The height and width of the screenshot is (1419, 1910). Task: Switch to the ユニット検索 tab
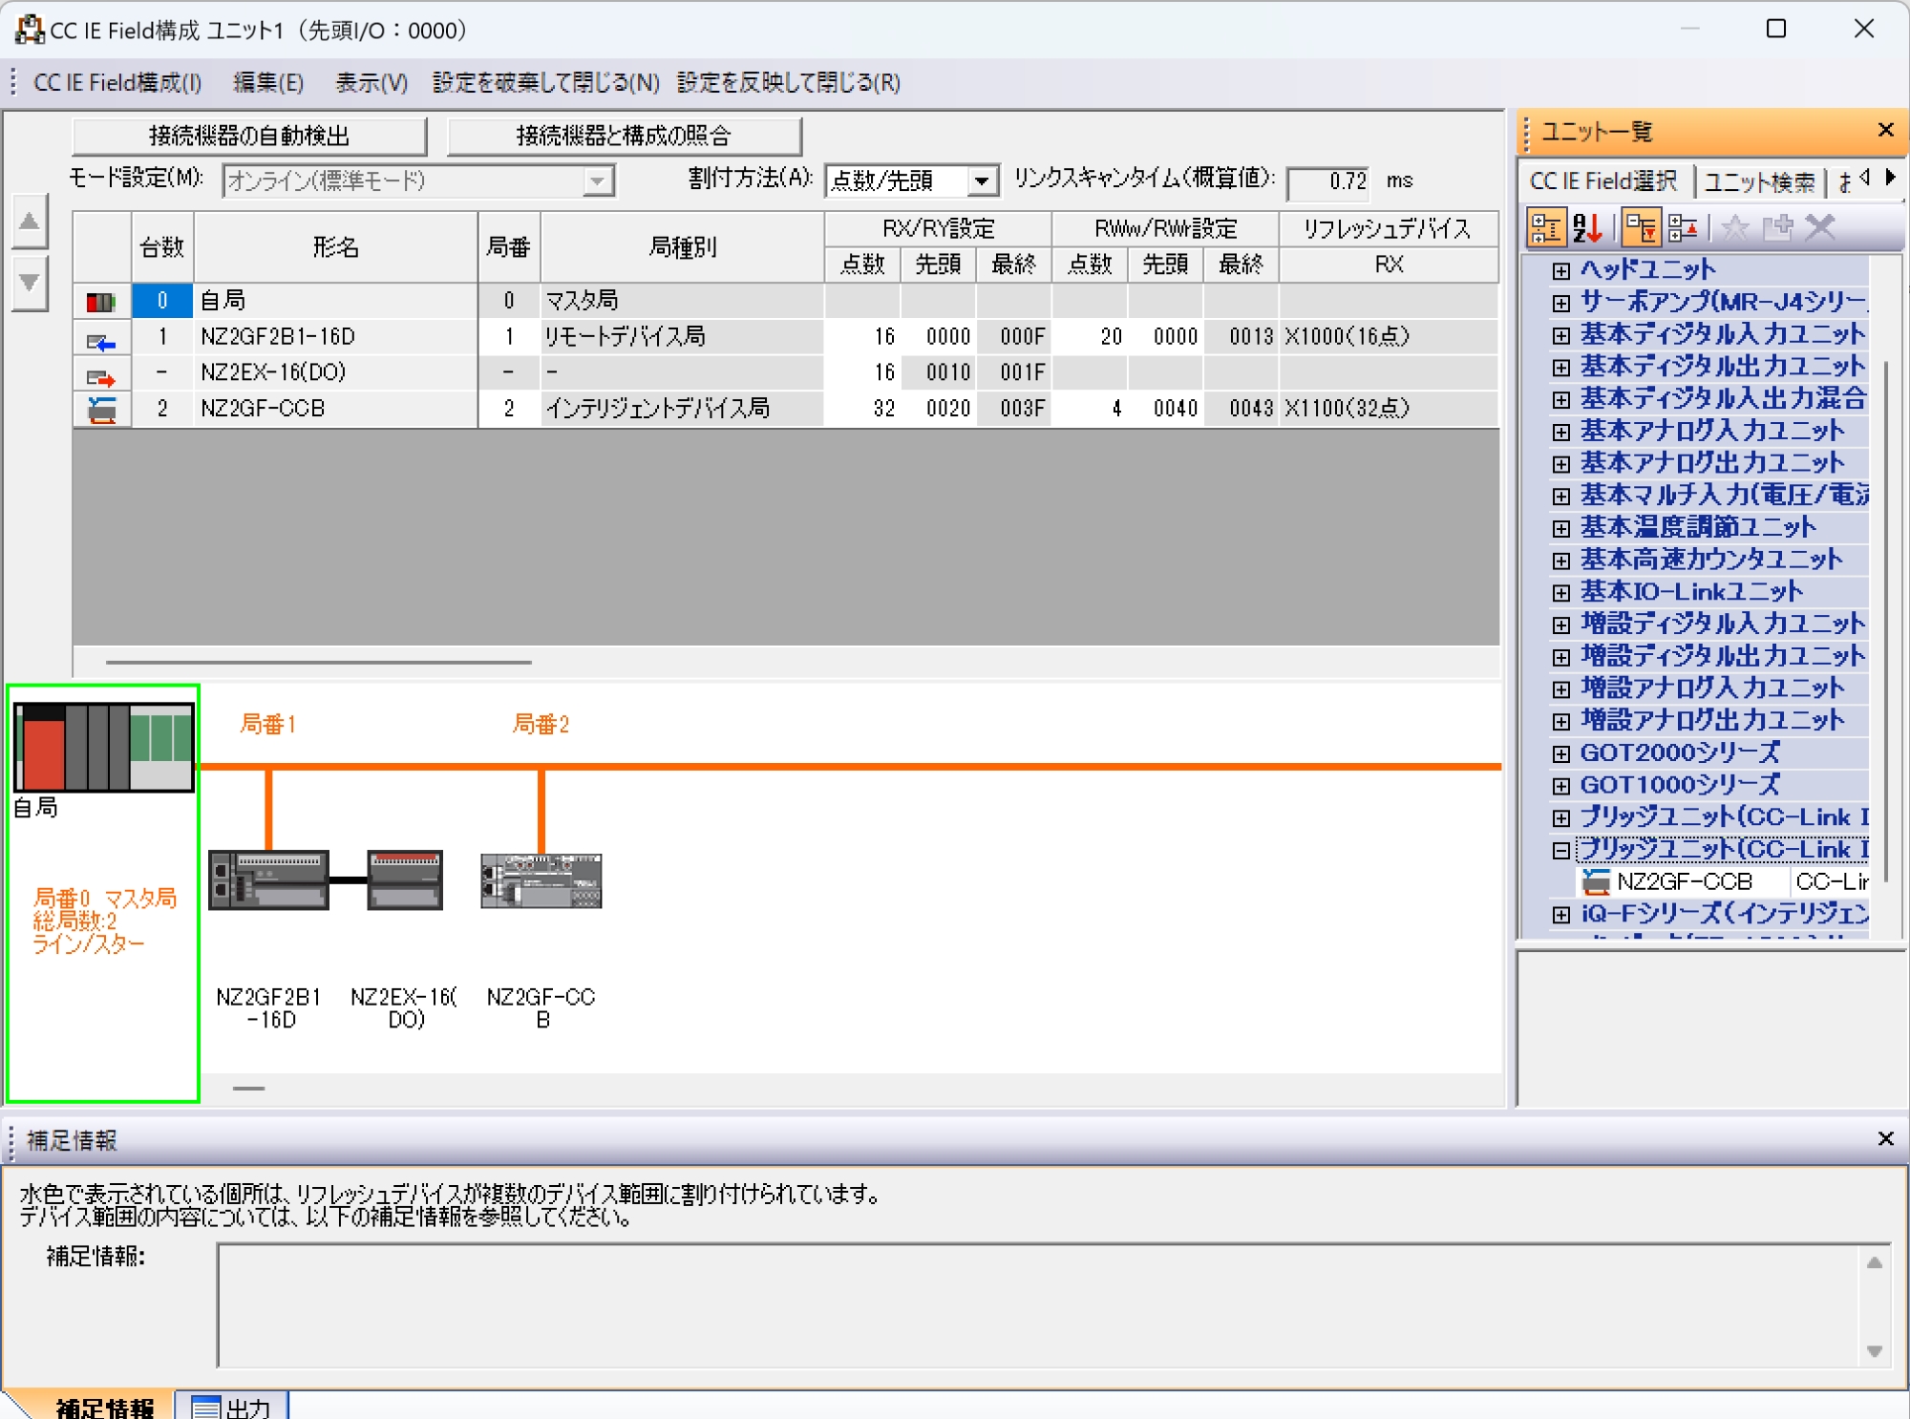(1758, 182)
